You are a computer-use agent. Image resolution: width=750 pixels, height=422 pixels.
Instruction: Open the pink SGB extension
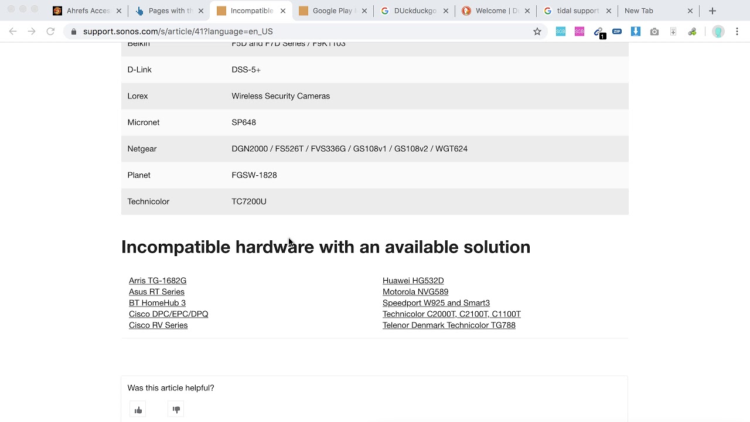[x=579, y=32]
